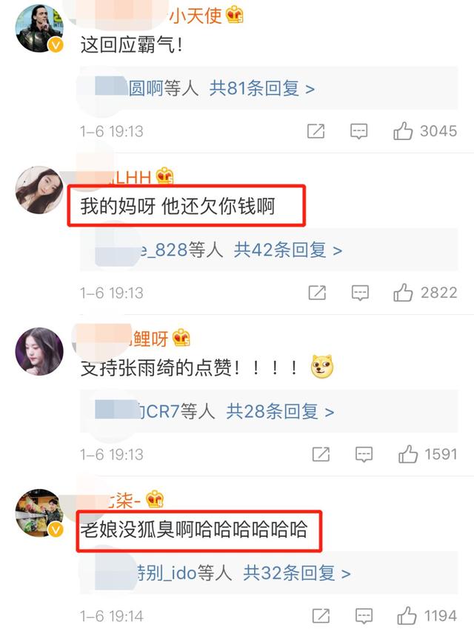Like the comment with 2822 likes
474x629 pixels.
[x=403, y=293]
